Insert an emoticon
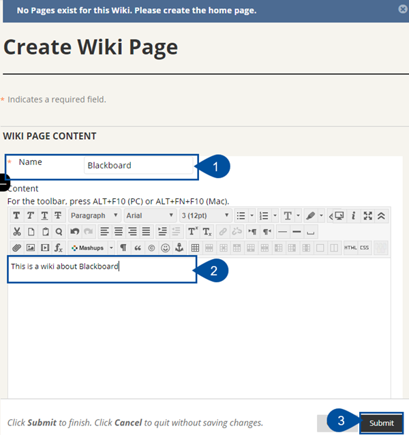Image resolution: width=409 pixels, height=435 pixels. pos(165,247)
